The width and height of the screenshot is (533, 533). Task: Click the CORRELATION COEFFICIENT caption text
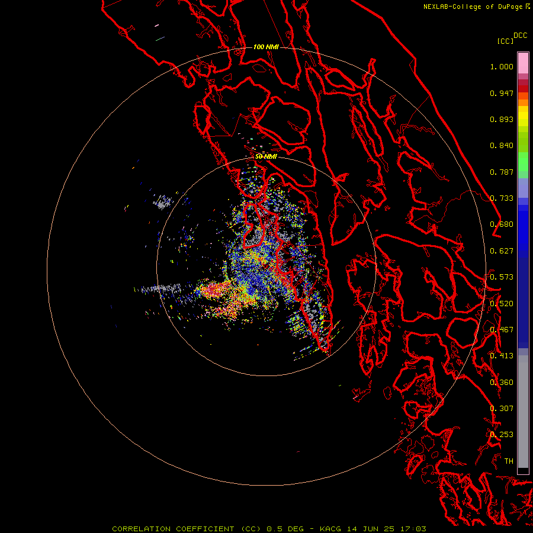tap(173, 529)
